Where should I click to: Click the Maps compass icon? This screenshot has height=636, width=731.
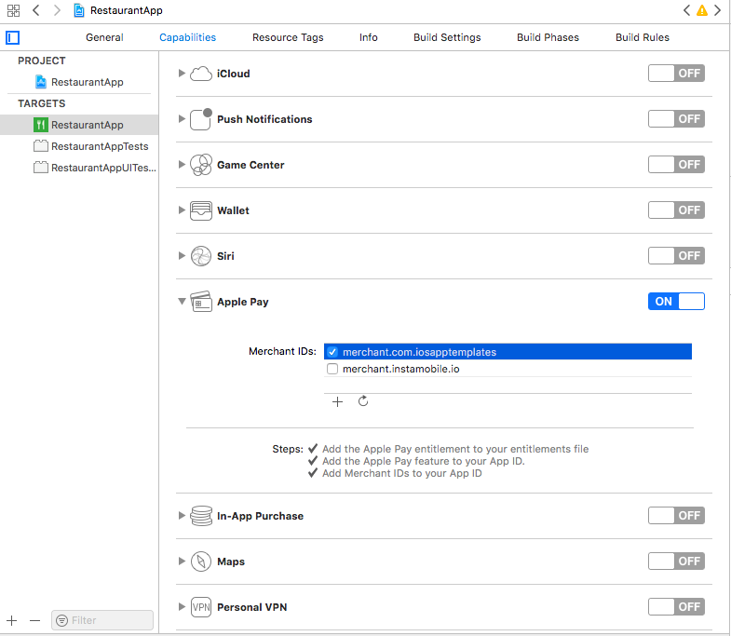pos(201,562)
